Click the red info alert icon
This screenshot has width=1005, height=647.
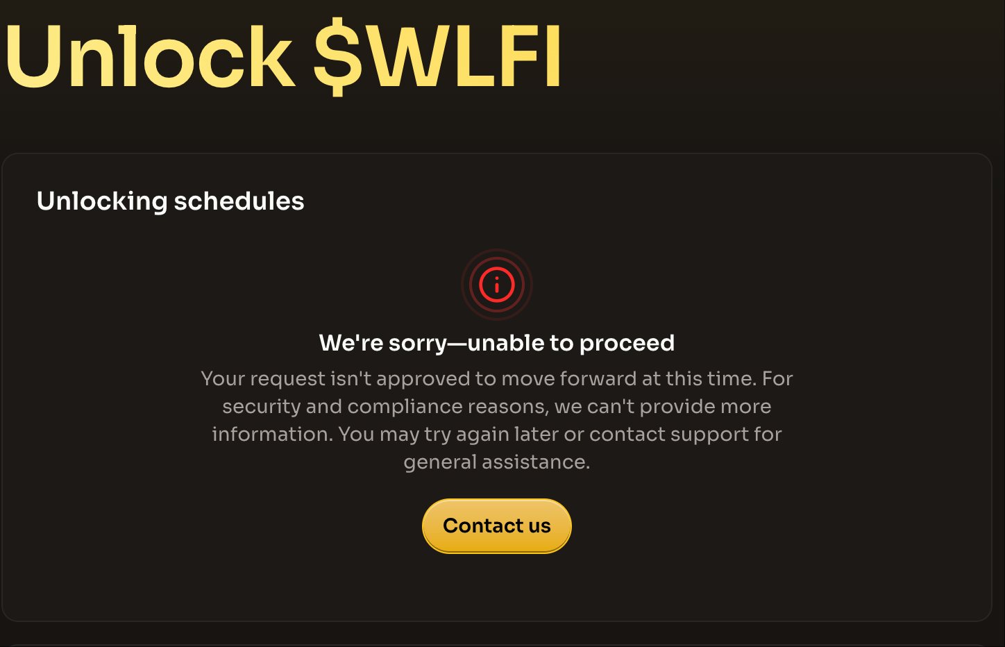(497, 285)
